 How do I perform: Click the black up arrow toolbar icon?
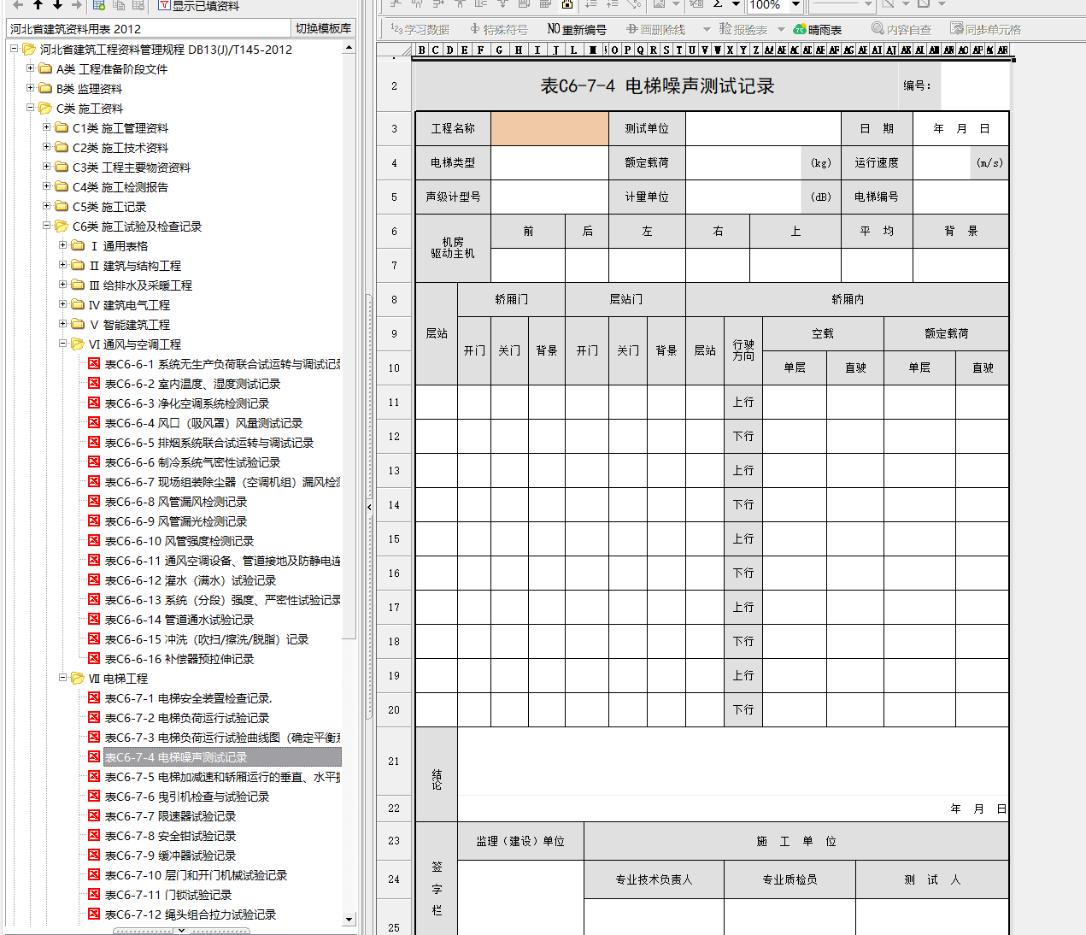38,4
